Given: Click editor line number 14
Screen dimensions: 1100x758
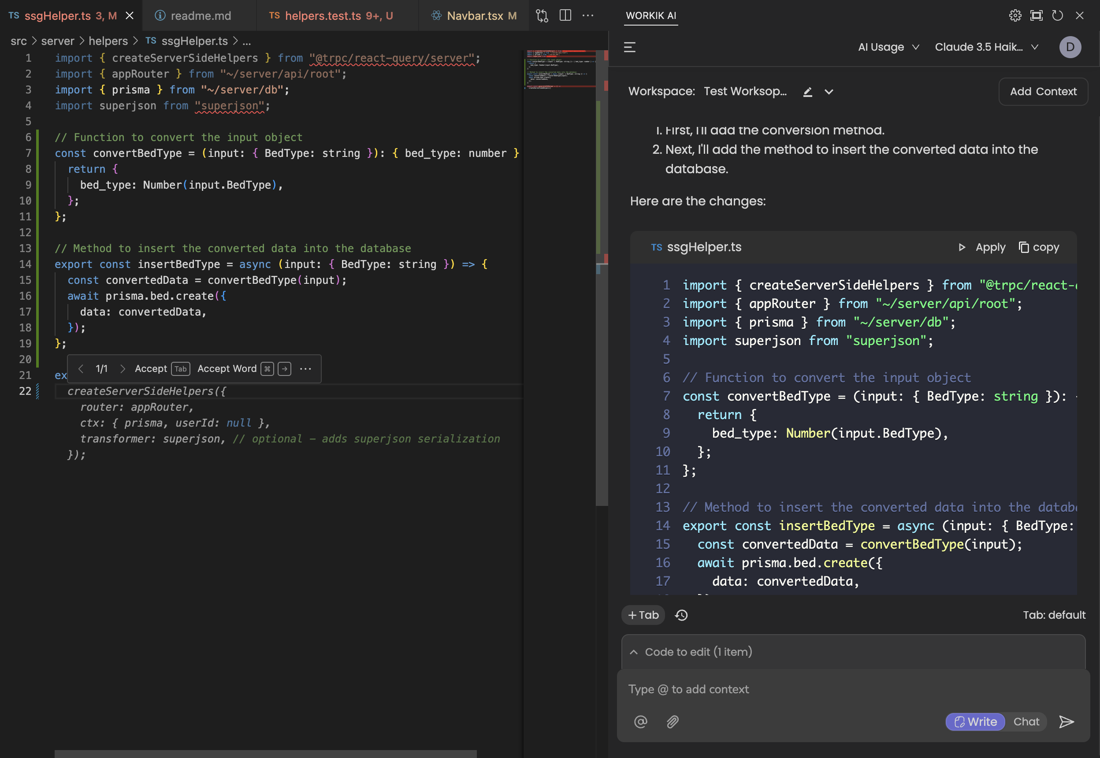Looking at the screenshot, I should click(x=25, y=264).
